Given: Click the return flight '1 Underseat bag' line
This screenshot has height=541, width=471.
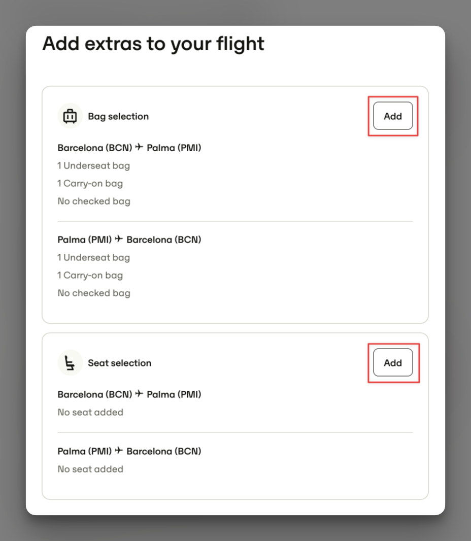Looking at the screenshot, I should pos(93,257).
